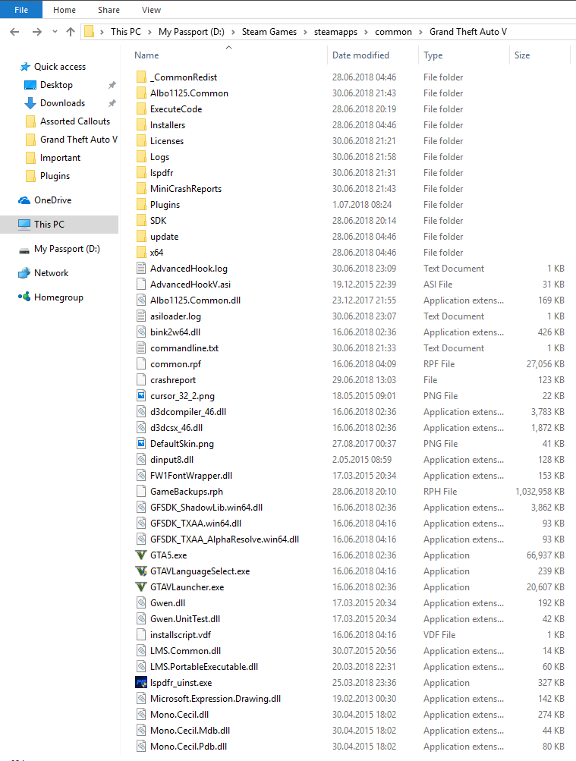Go up one folder level

pos(71,32)
